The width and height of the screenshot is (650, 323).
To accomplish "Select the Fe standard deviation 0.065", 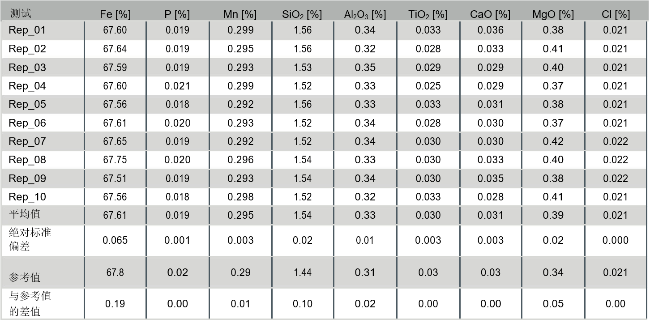I will (115, 241).
